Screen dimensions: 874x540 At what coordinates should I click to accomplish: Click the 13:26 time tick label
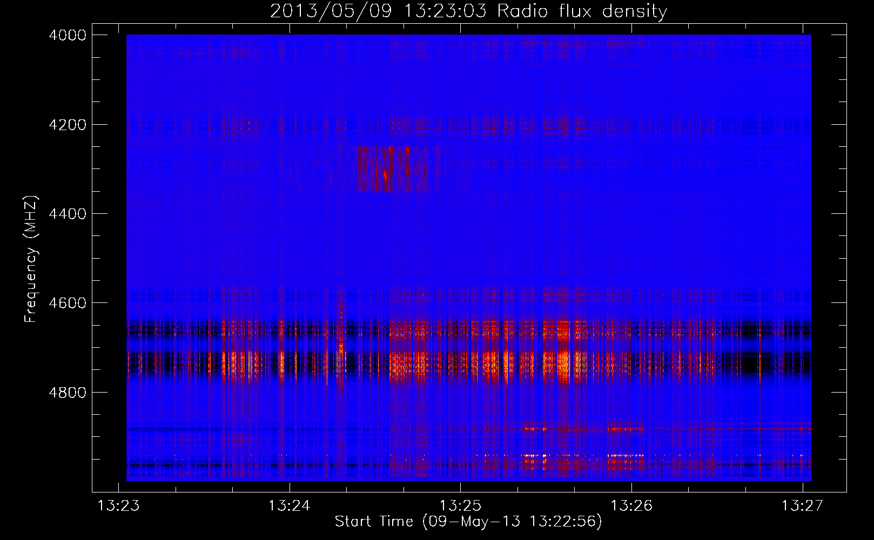pyautogui.click(x=631, y=506)
